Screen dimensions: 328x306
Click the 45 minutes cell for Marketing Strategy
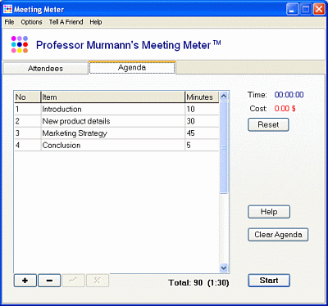point(202,133)
